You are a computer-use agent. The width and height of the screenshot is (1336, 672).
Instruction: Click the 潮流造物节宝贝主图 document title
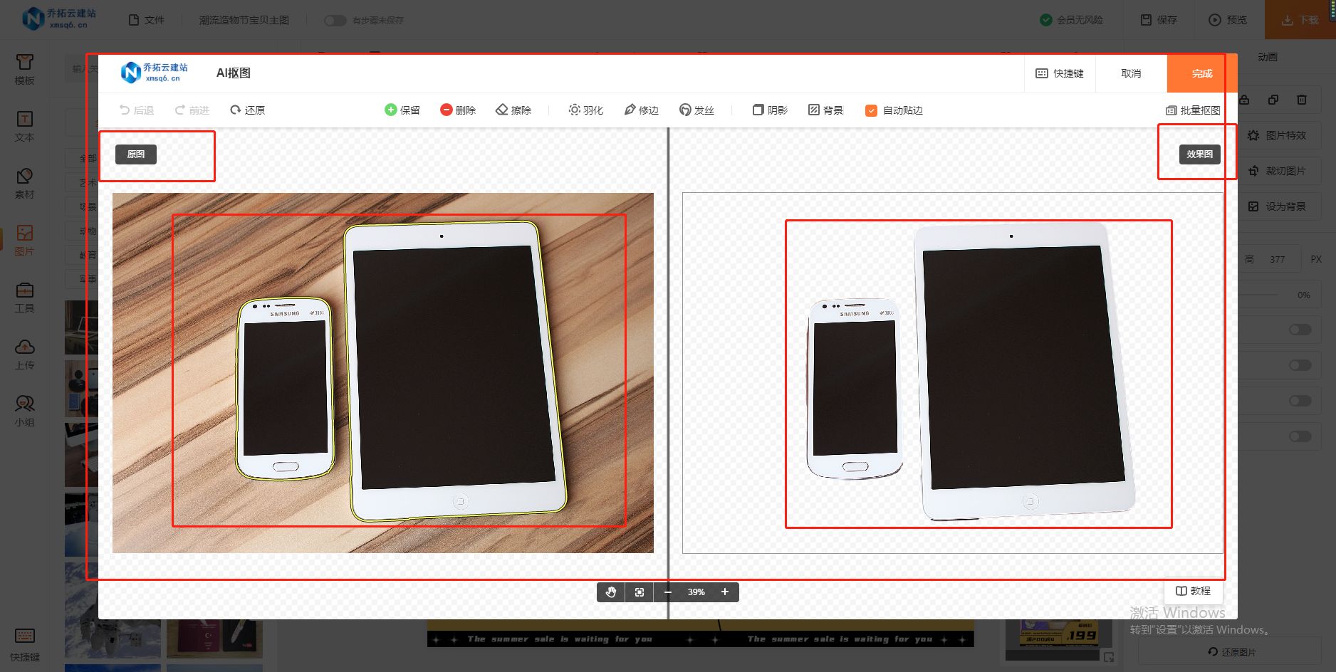coord(244,20)
